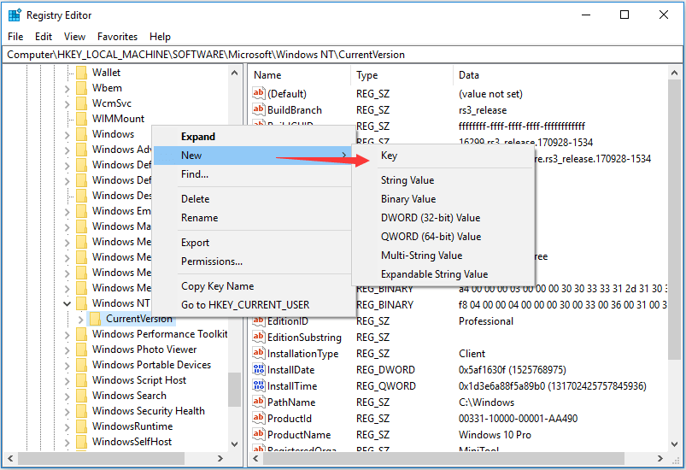Click the (Default) string value icon

click(259, 93)
